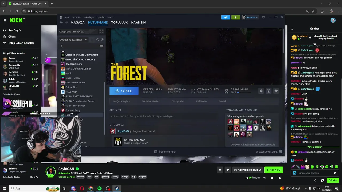
Task: Show ready-to-play games filter icon
Action: tap(102, 39)
